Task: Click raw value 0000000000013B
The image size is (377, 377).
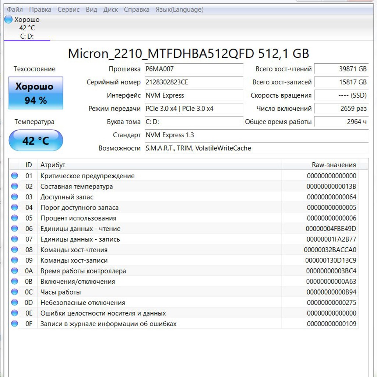Action: [331, 187]
